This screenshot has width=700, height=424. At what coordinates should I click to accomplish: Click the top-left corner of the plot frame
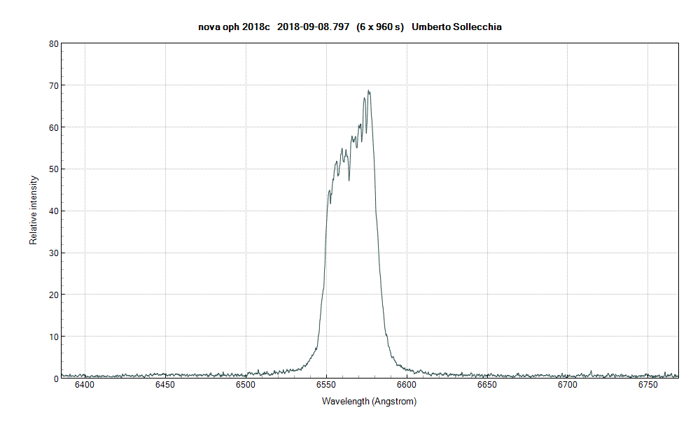62,43
